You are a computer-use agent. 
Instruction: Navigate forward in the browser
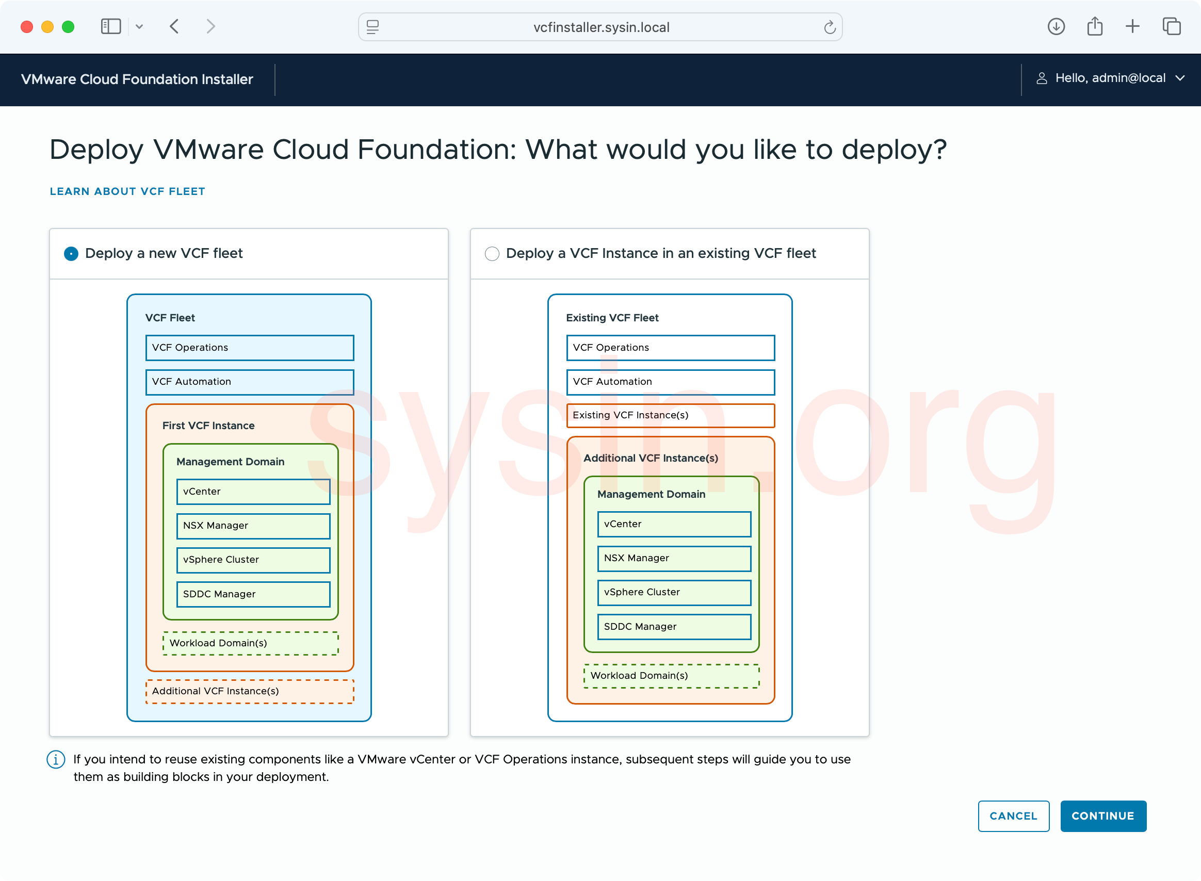[x=210, y=26]
